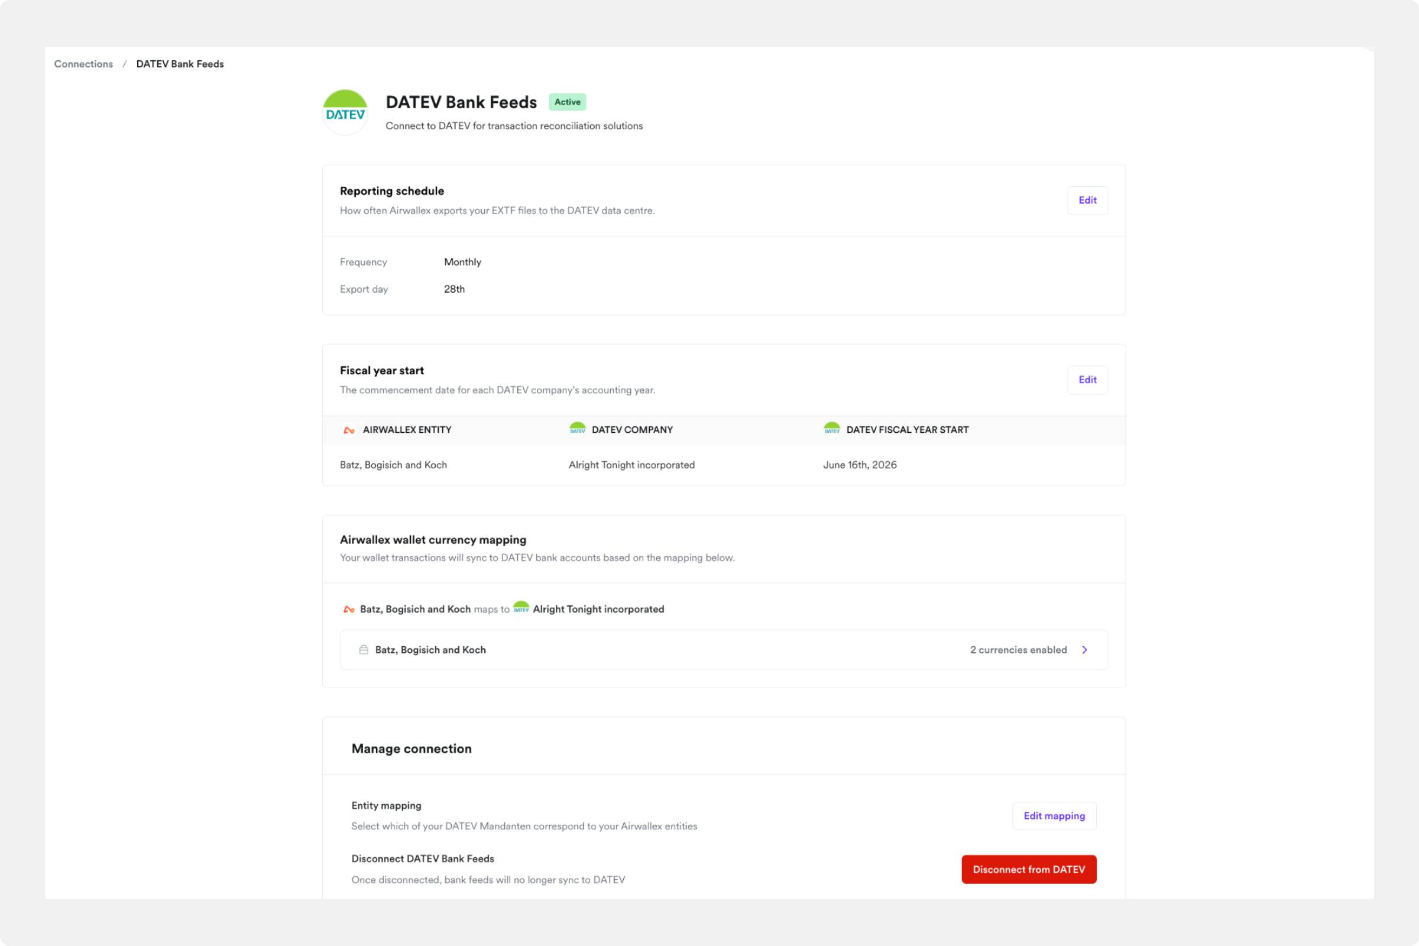This screenshot has width=1419, height=946.
Task: Open Edit mapping for entity mapping
Action: coord(1054,816)
